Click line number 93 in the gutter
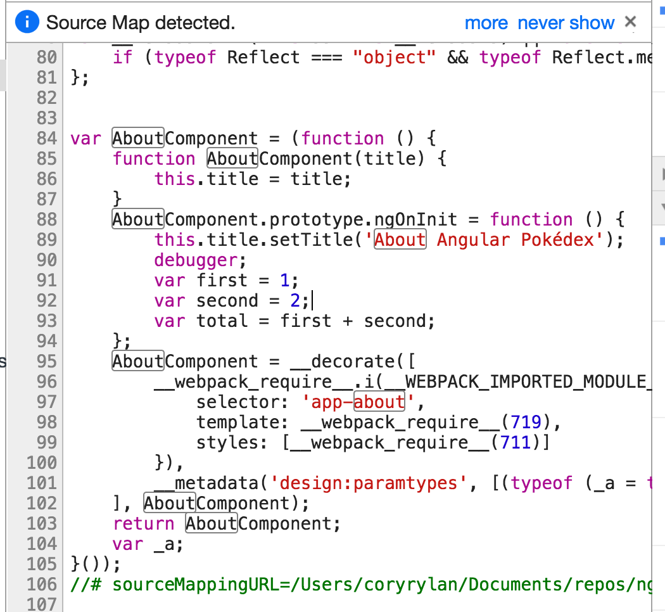 [47, 321]
